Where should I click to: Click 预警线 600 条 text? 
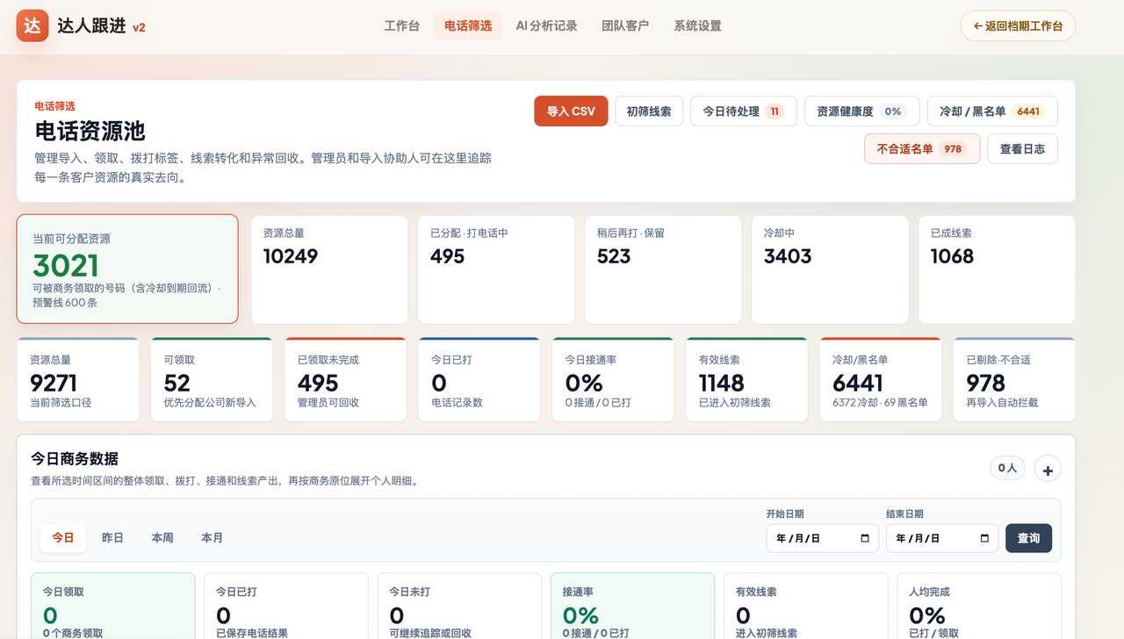pos(65,302)
